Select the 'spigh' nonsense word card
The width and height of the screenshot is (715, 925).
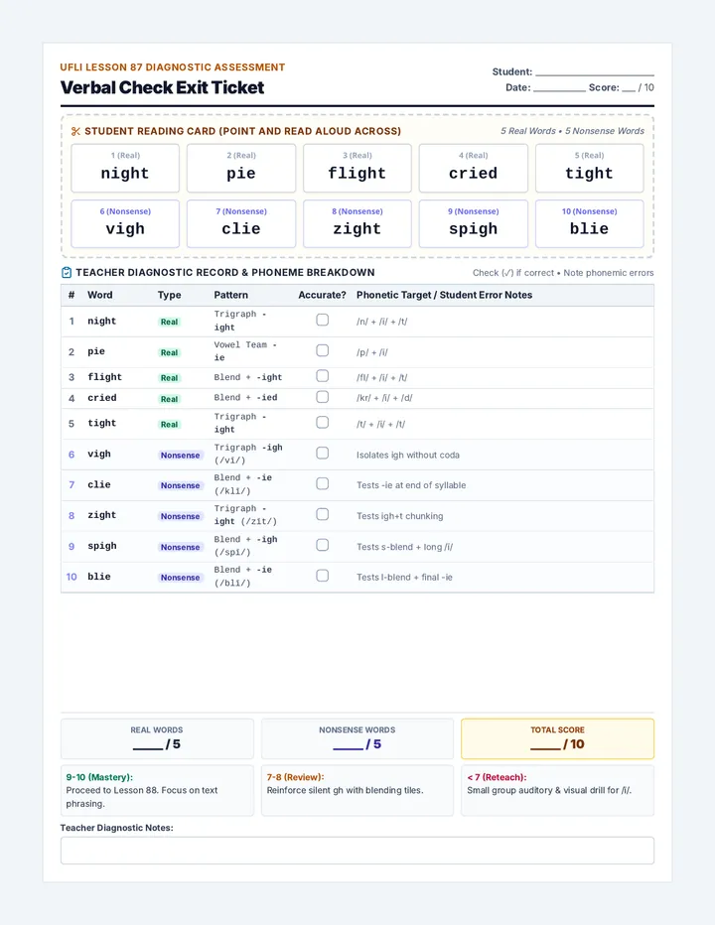[473, 223]
